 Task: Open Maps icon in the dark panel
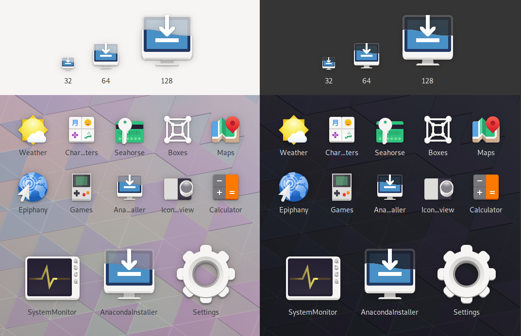486,129
